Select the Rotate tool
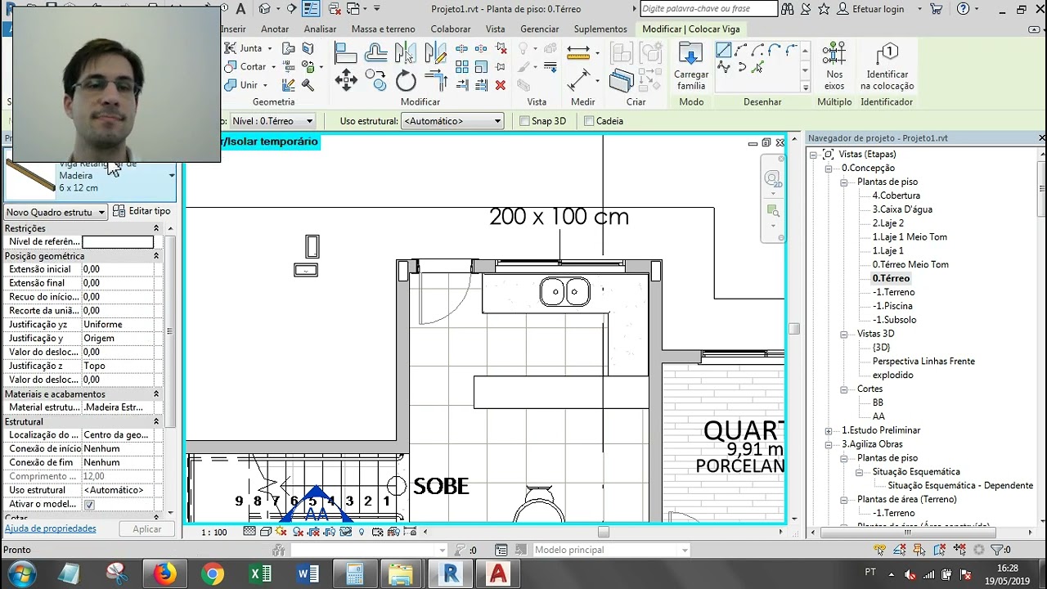 407,80
